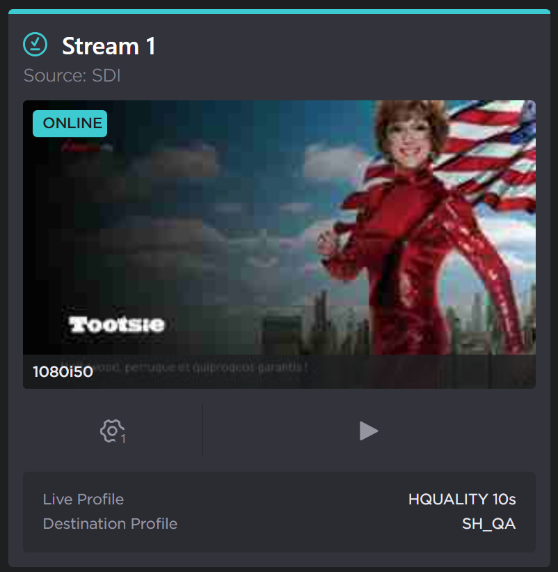Click the 1080i50 resolution label

pos(63,372)
